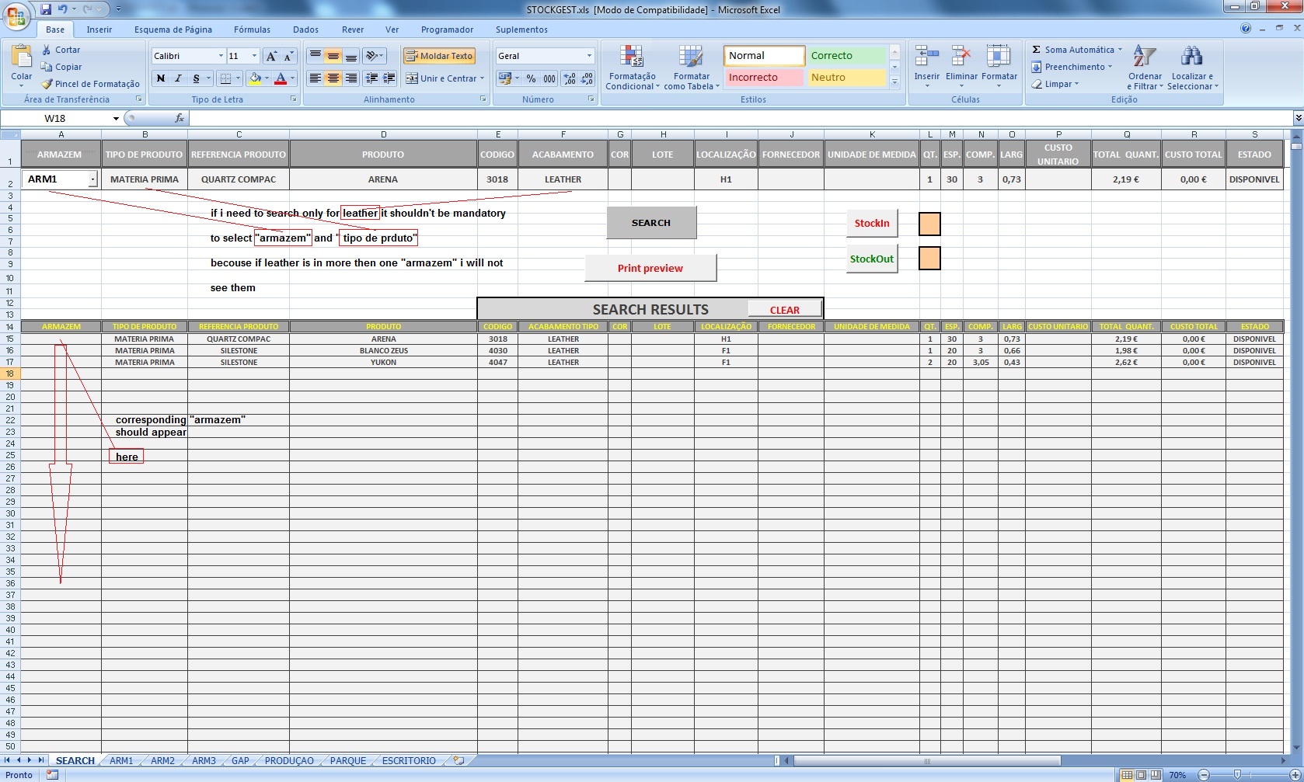The image size is (1304, 782).
Task: Open the font size 11 dropdown
Action: coord(254,56)
